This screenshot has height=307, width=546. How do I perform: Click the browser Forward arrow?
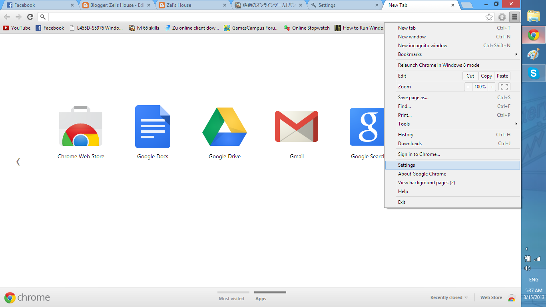coord(18,17)
